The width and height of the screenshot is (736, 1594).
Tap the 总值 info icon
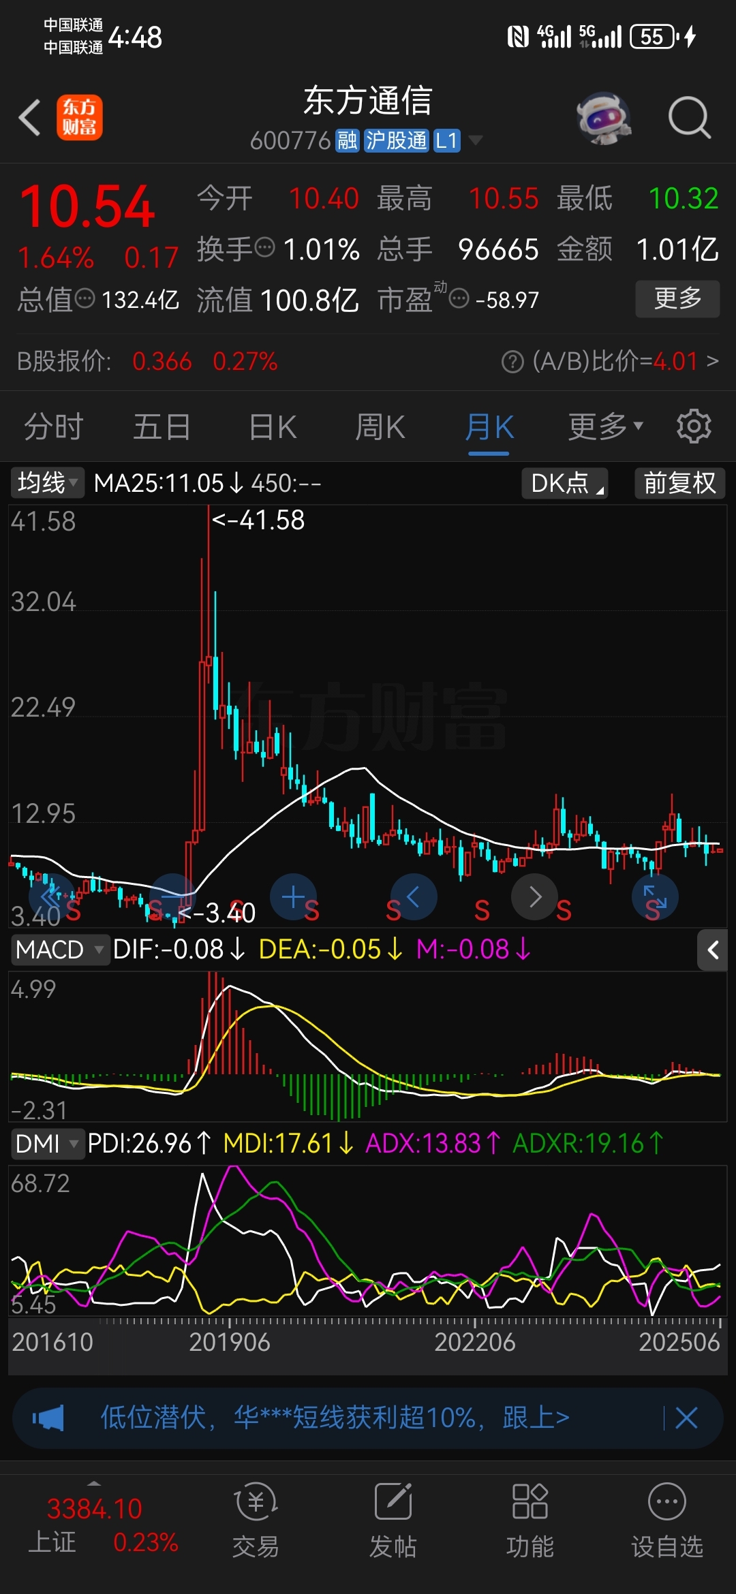85,298
